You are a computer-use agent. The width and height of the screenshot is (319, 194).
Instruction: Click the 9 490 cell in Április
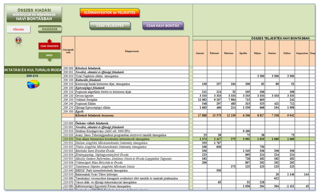tap(243, 131)
